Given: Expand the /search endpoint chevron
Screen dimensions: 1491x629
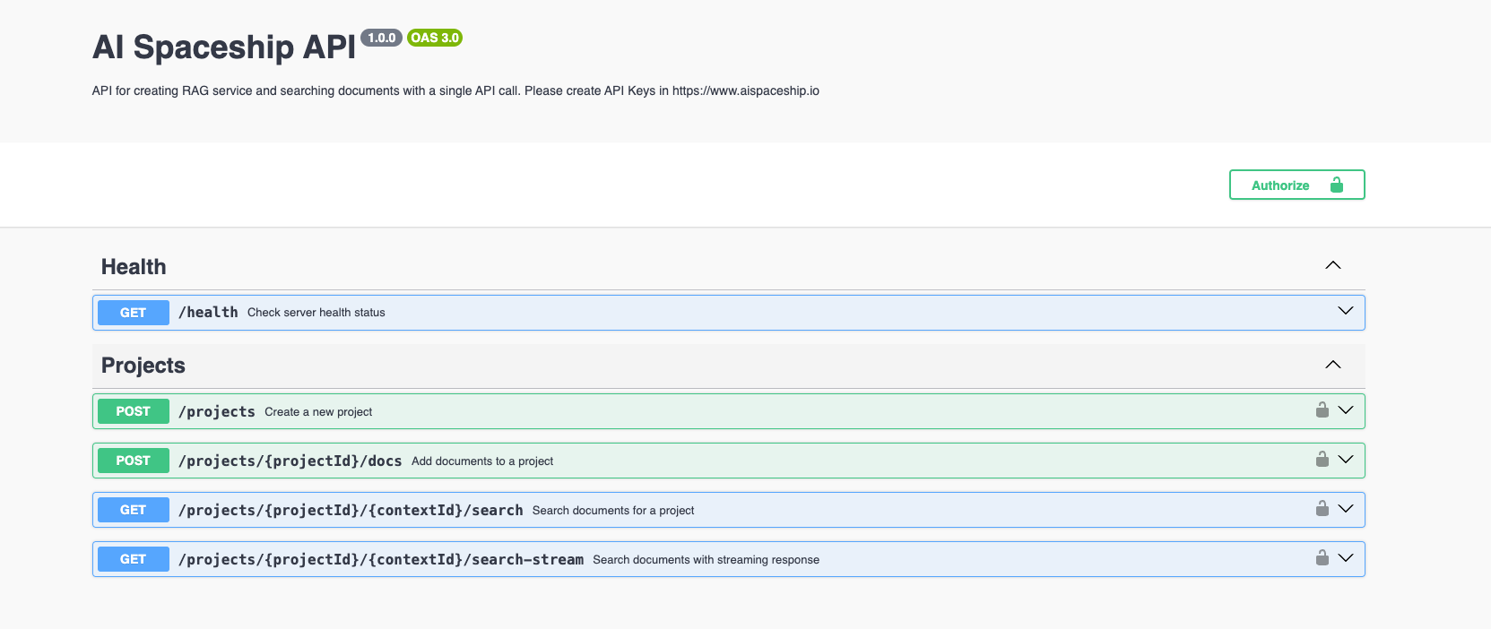Looking at the screenshot, I should 1346,508.
